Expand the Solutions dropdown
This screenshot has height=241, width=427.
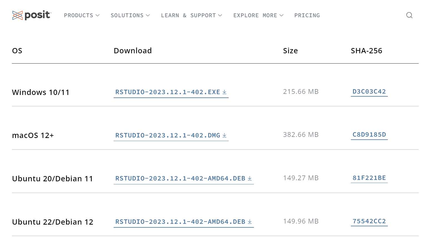click(130, 16)
